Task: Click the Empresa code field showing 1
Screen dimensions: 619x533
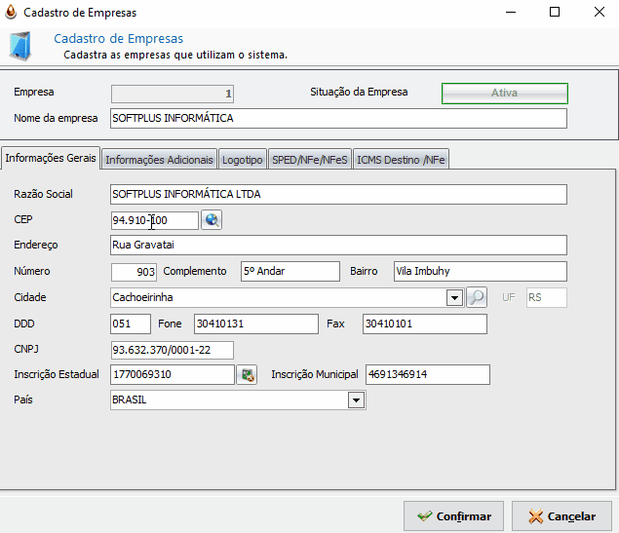Action: 173,94
